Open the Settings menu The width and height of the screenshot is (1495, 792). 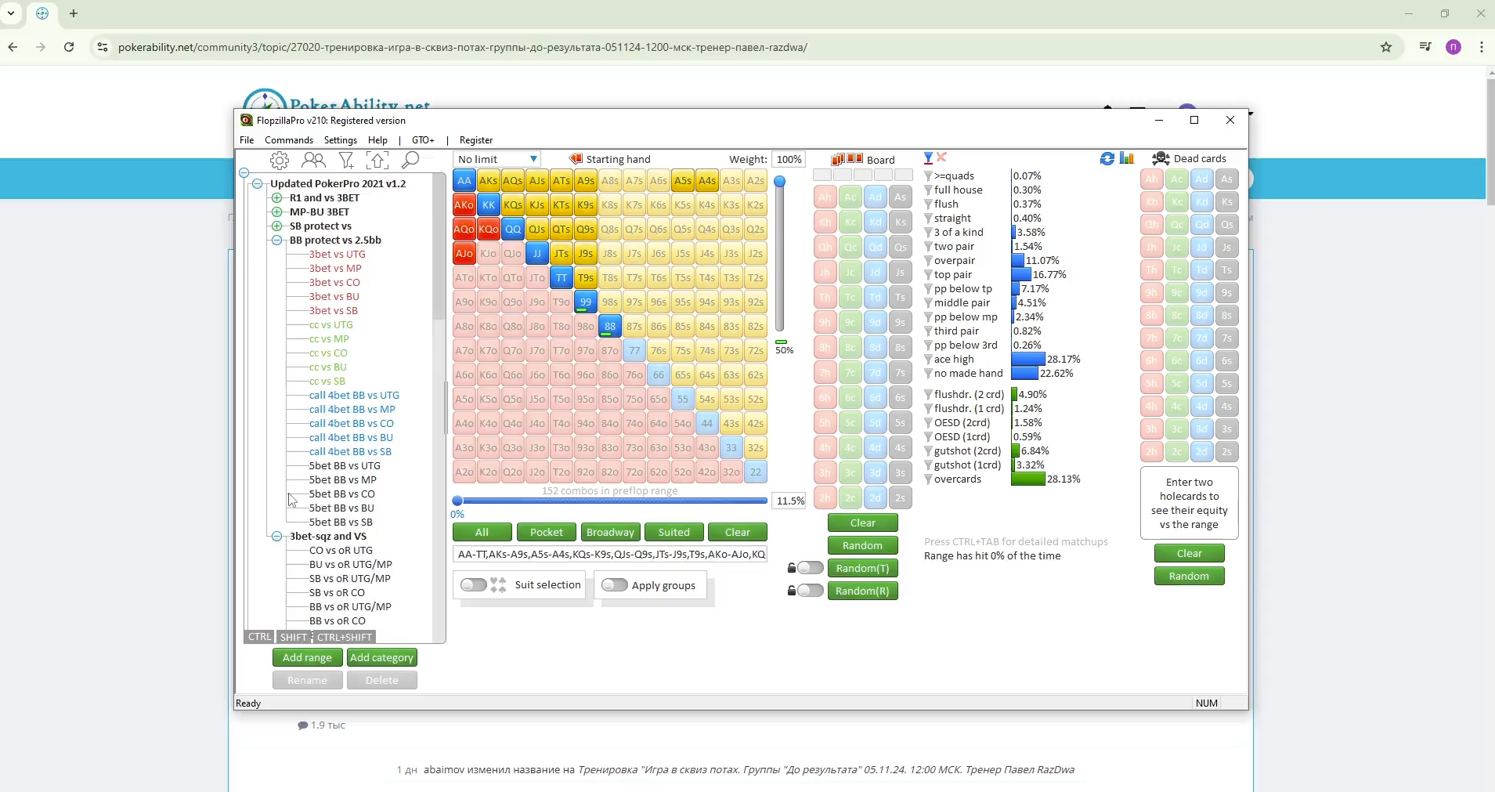(341, 140)
